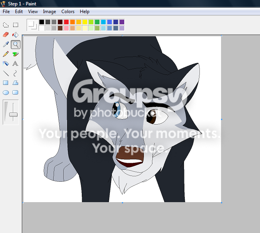Open the Edit menu
260x233 pixels.
pos(19,12)
